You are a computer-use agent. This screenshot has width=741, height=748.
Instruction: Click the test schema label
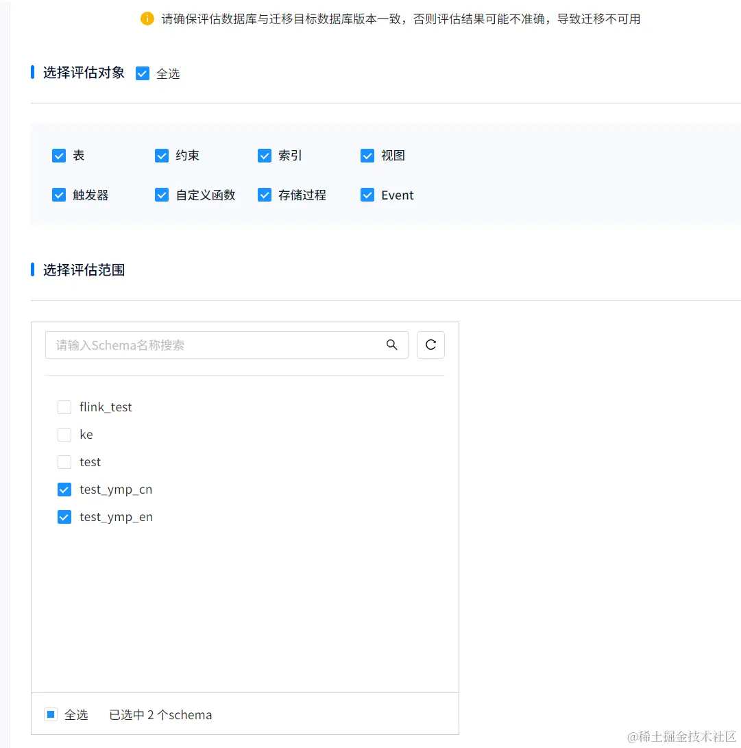pos(90,462)
